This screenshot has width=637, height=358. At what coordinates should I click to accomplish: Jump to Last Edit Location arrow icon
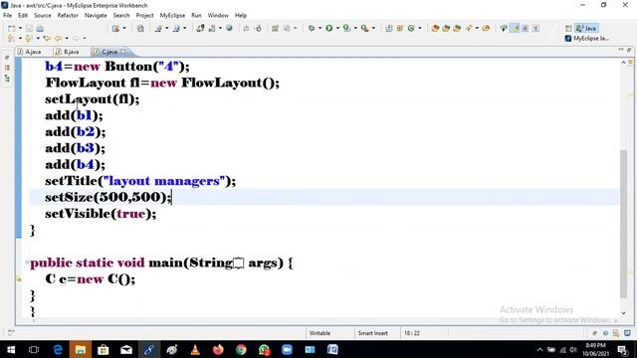(47, 38)
